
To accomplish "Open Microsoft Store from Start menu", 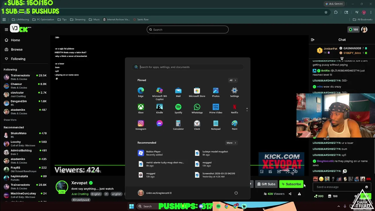I will pyautogui.click(x=197, y=92).
